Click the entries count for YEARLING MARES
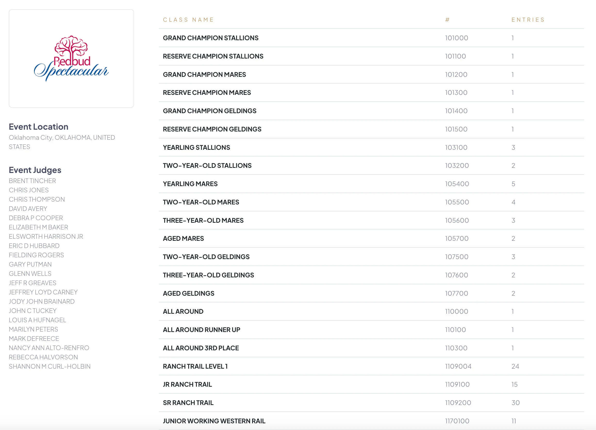 click(513, 184)
